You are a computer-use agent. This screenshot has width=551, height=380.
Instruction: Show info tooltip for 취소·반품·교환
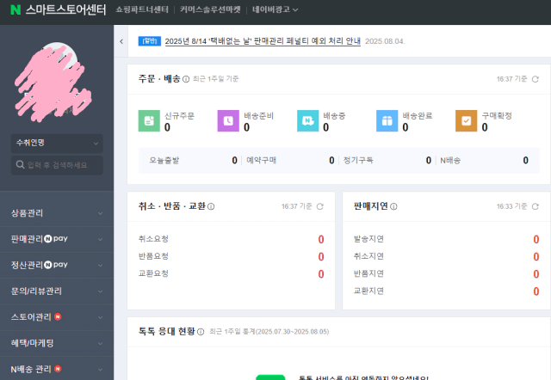pyautogui.click(x=211, y=206)
